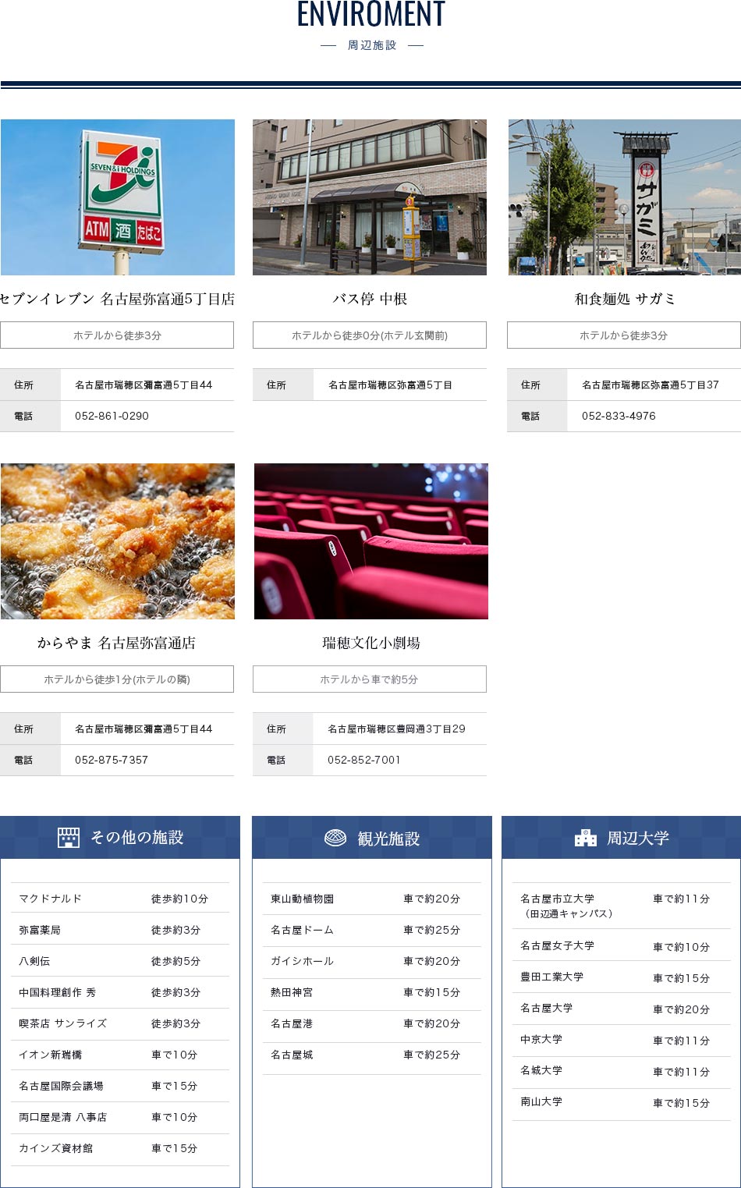
Task: Open the red theater seats photo
Action: point(371,541)
